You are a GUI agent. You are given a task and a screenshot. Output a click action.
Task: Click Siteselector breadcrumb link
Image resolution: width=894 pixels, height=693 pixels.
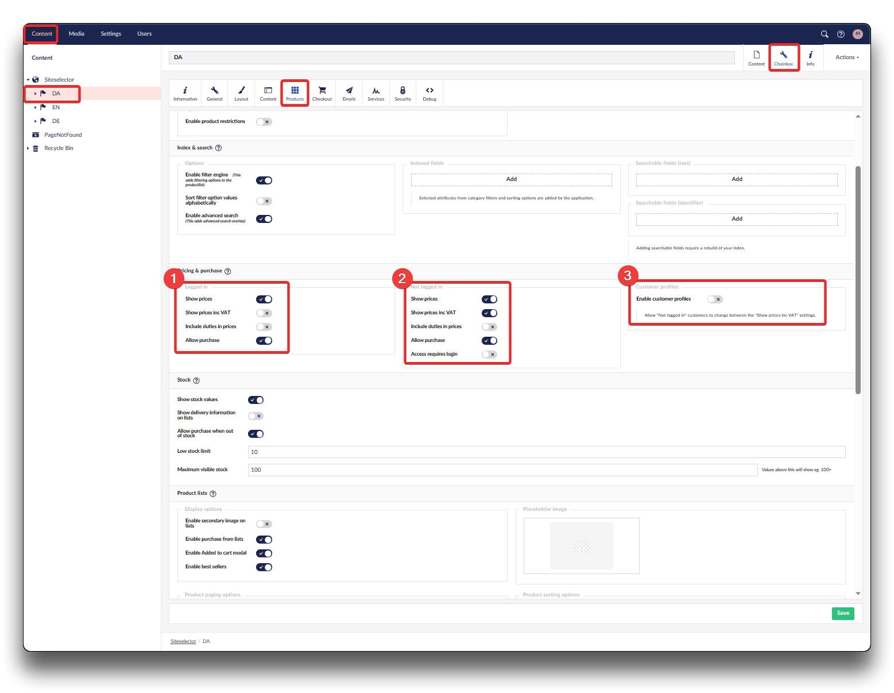(x=183, y=641)
